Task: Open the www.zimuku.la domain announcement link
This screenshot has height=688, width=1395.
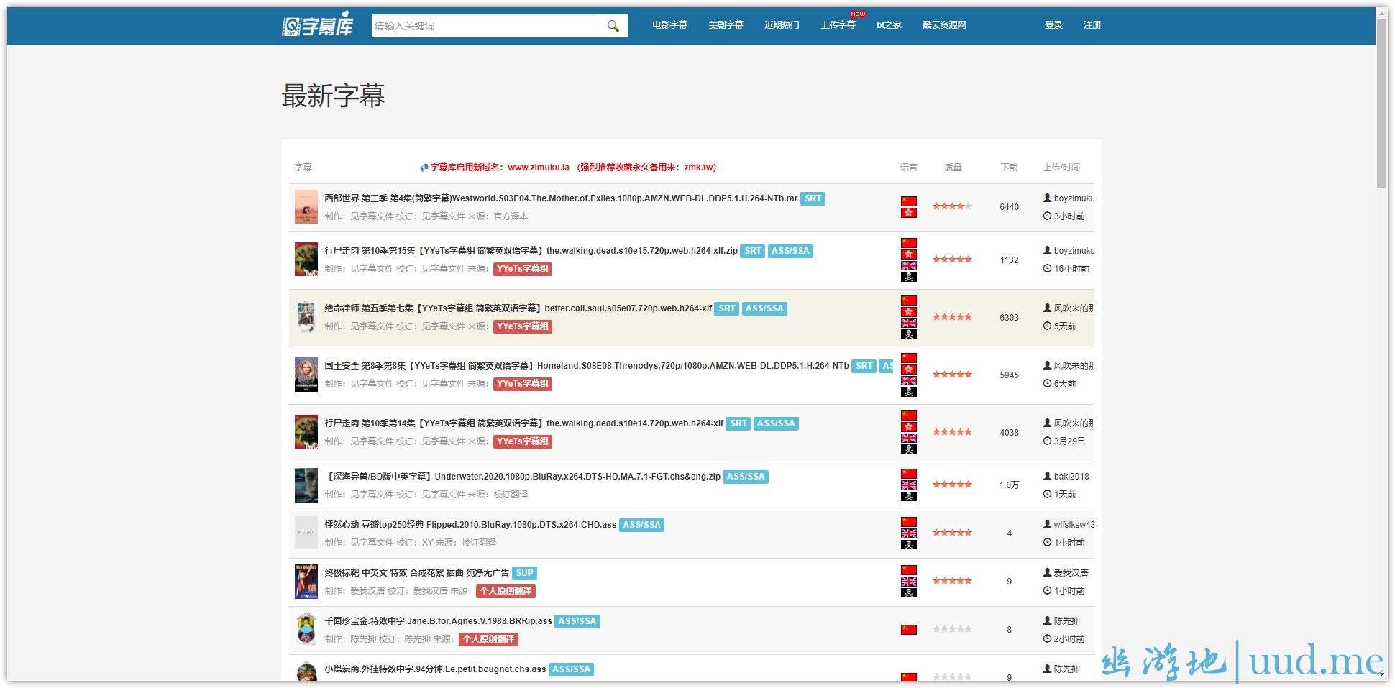Action: click(x=538, y=168)
